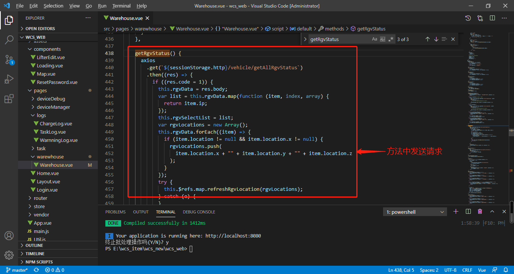Open the Extensions view
The image size is (514, 274).
click(9, 99)
